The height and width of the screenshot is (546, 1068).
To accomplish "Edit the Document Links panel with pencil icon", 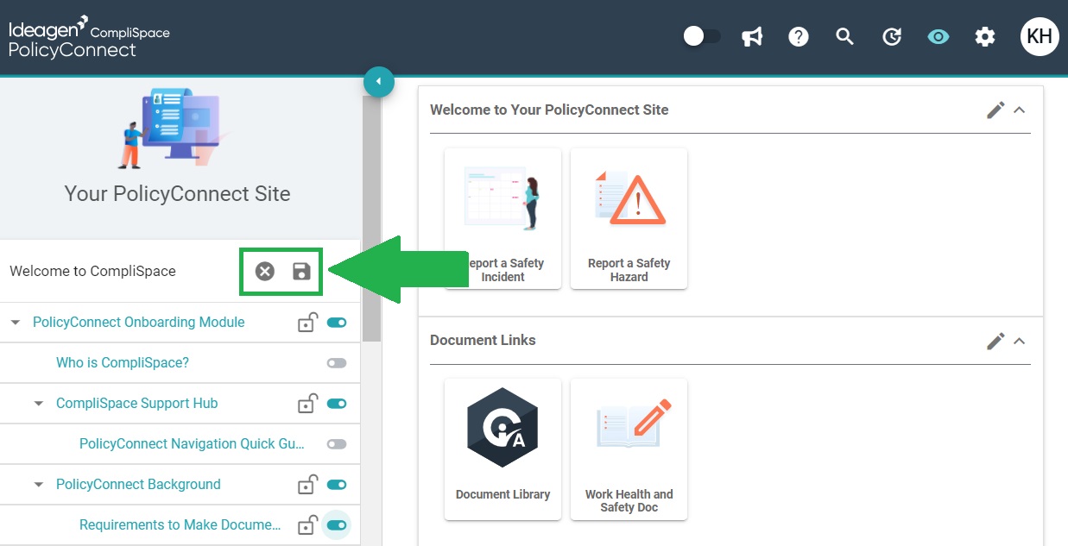I will [x=995, y=341].
